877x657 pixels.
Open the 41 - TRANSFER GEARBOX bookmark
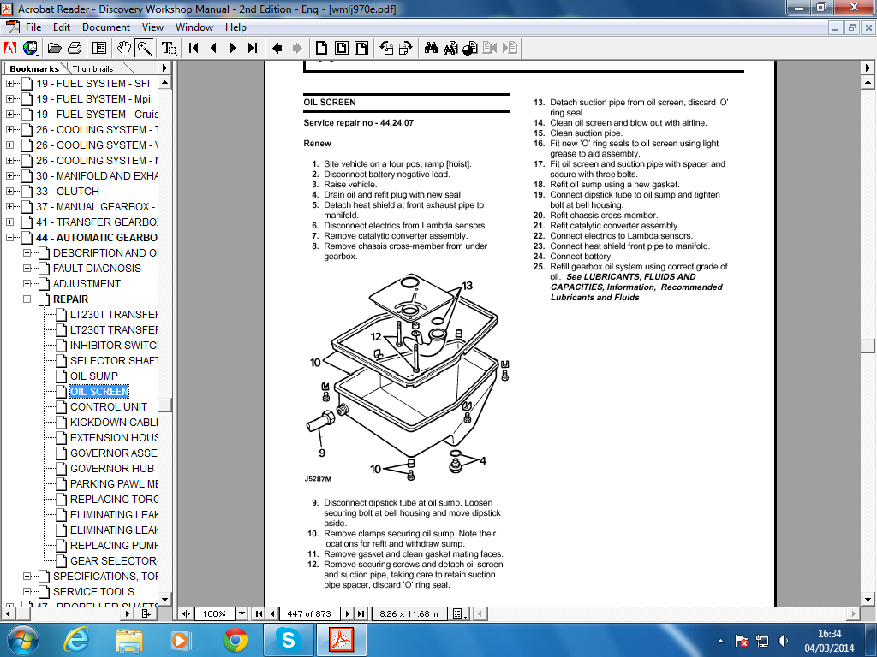coord(97,222)
